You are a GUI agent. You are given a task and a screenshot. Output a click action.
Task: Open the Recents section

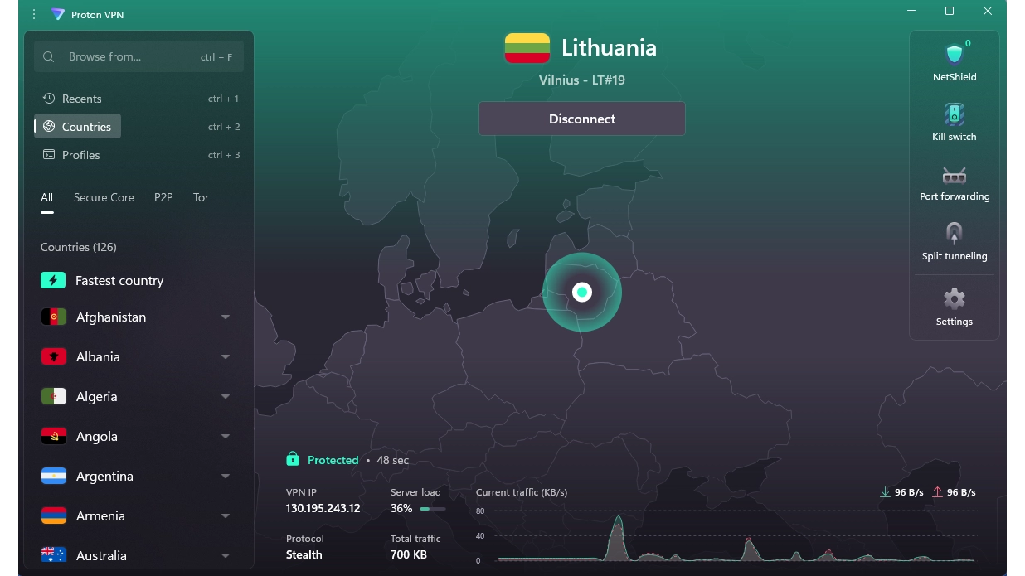[81, 99]
